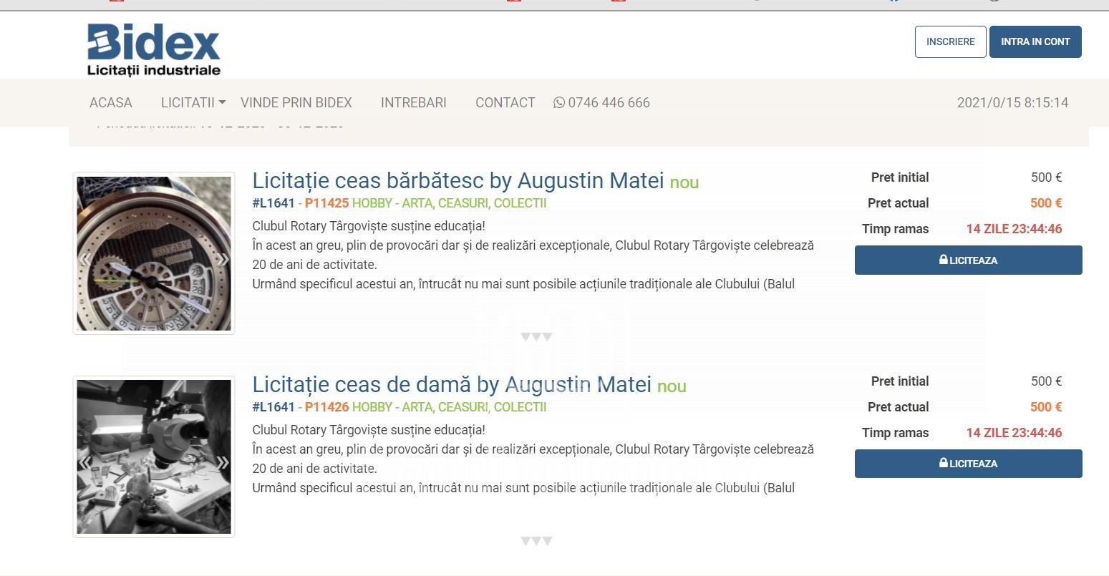Click the INSCRIERE button
This screenshot has width=1109, height=576.
950,42
